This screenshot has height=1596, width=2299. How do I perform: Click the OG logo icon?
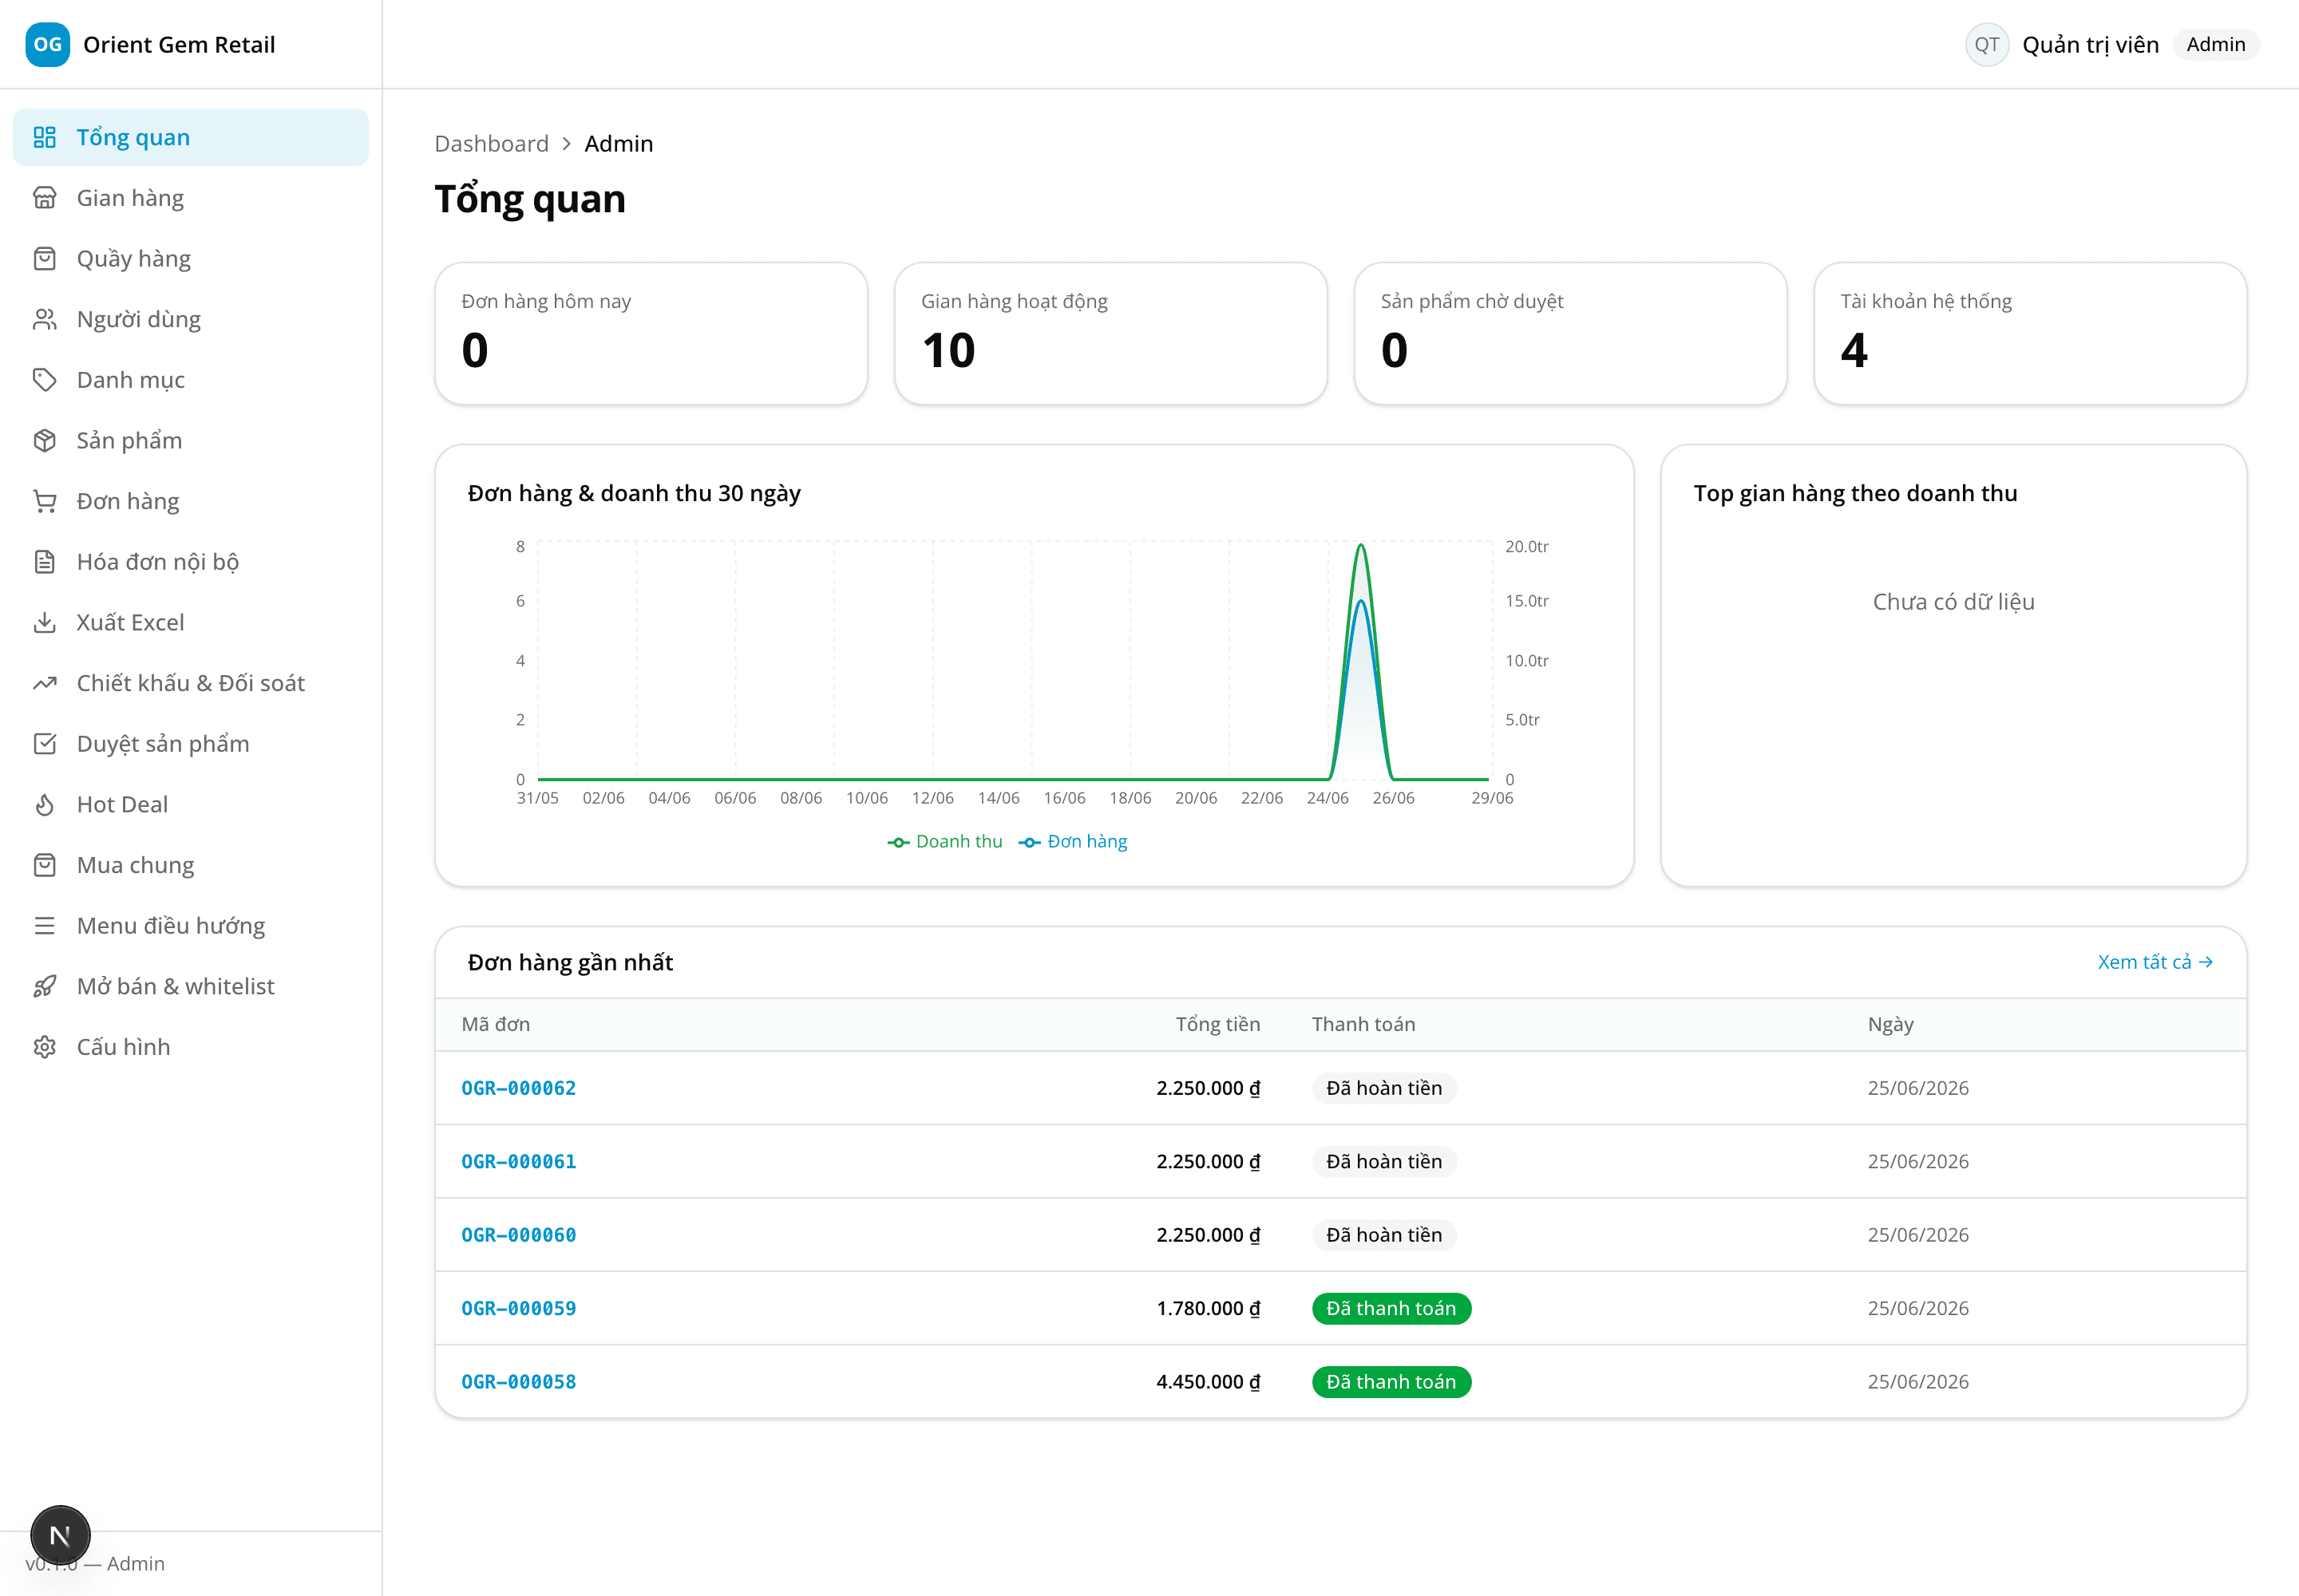[x=47, y=44]
